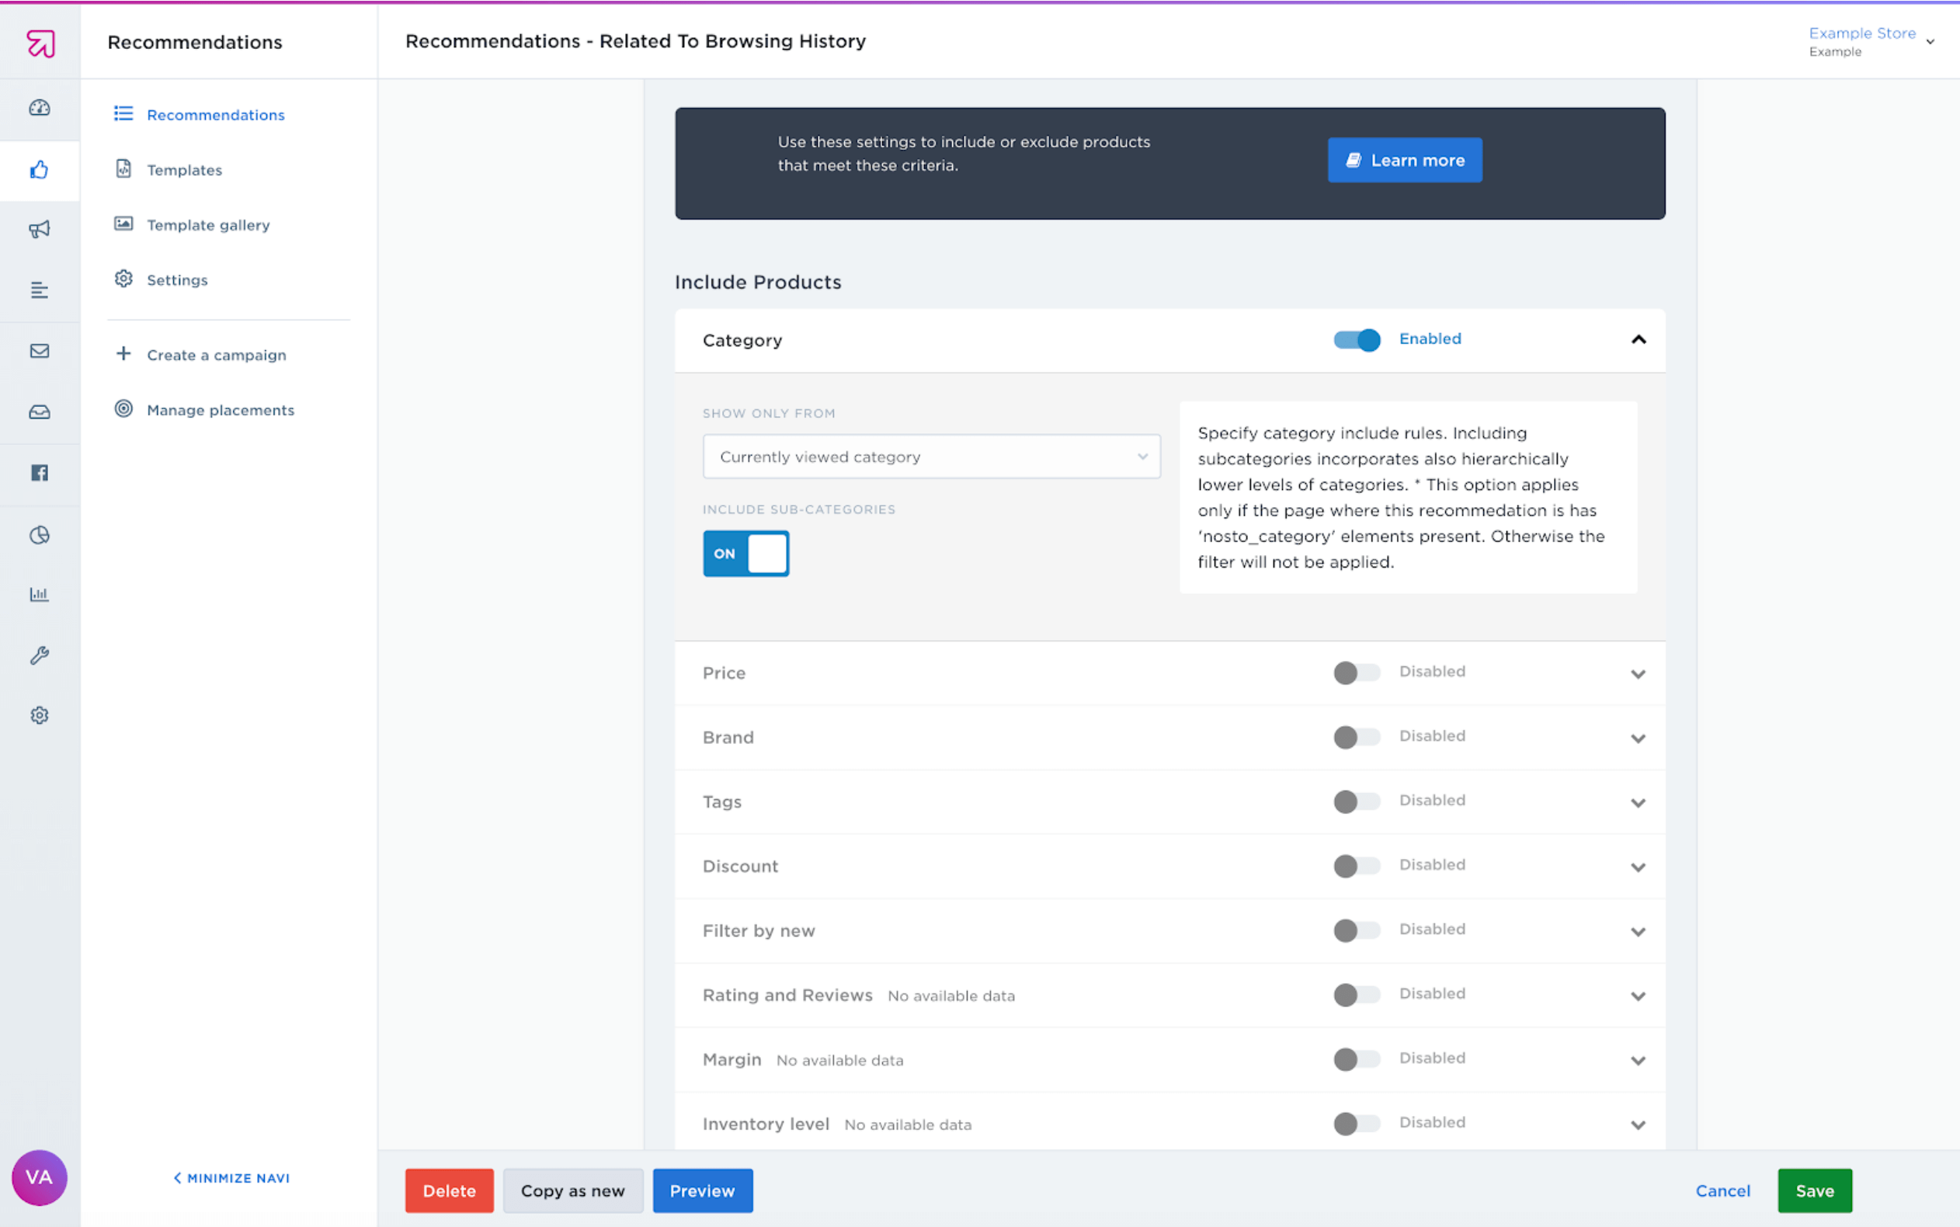Image resolution: width=1960 pixels, height=1227 pixels.
Task: Click the Include Products heading
Action: (758, 282)
